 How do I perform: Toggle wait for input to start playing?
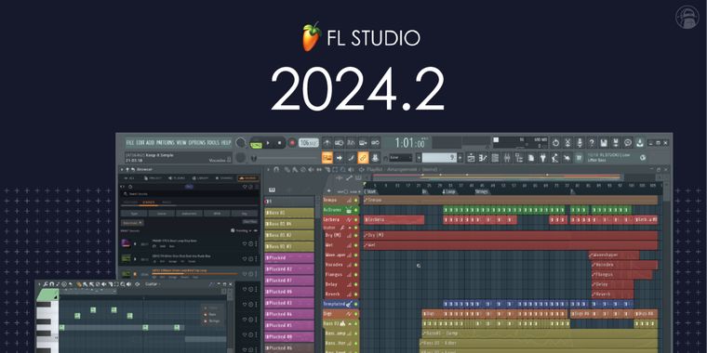point(339,143)
